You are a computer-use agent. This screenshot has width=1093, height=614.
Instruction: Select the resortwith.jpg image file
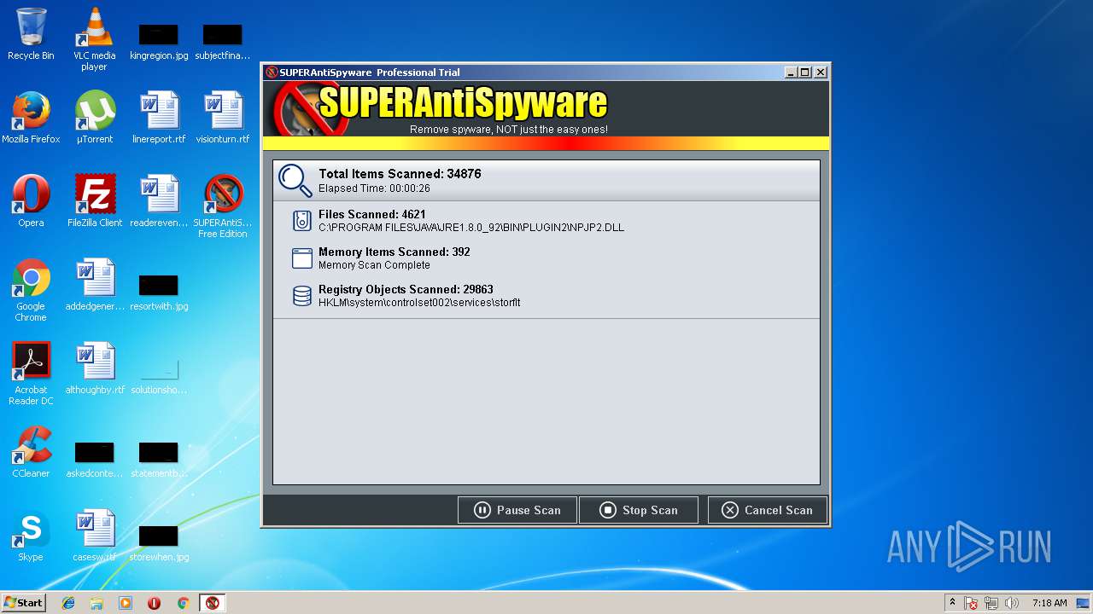tap(159, 292)
